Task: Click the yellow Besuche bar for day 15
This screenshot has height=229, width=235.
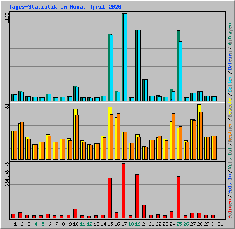Action: click(x=109, y=133)
